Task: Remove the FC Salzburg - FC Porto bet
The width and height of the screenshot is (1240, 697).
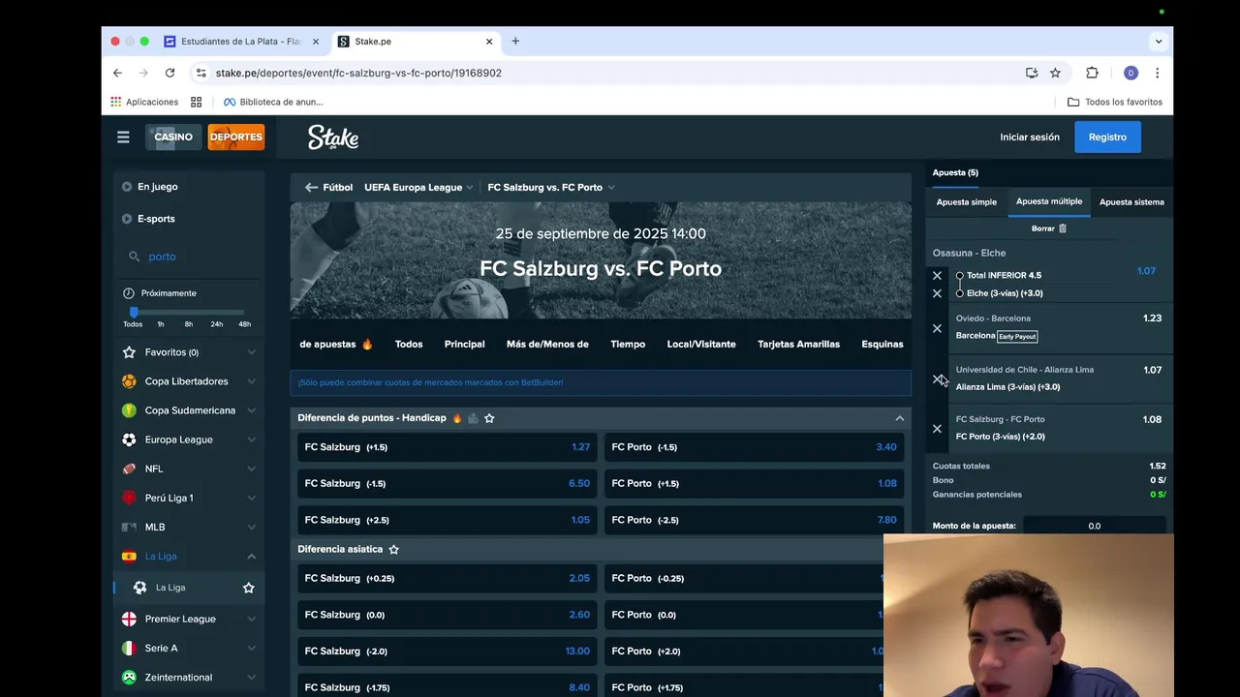Action: [937, 428]
